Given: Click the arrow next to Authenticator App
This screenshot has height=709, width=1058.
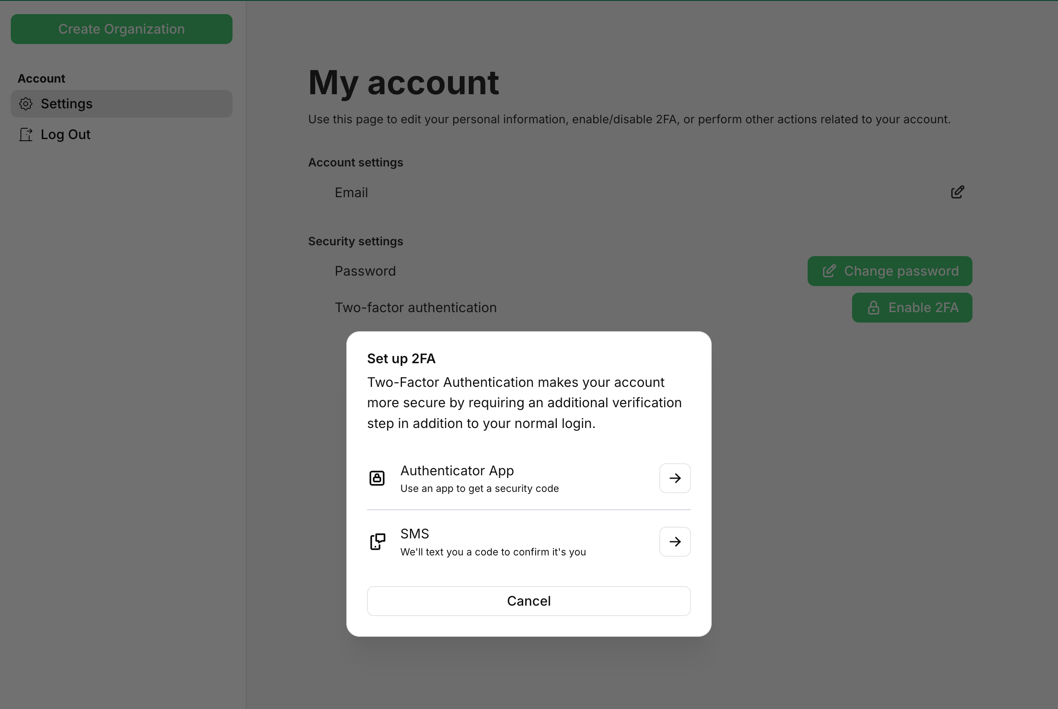Looking at the screenshot, I should point(674,478).
